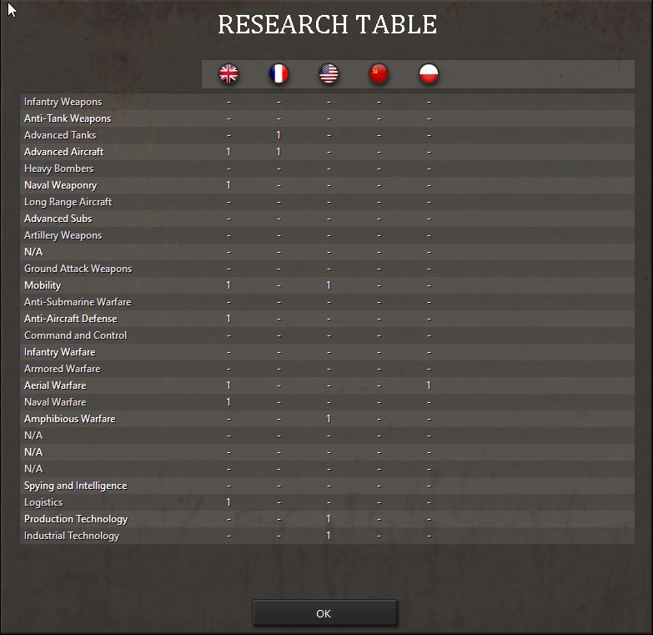This screenshot has width=653, height=635.
Task: Click UK's value 1 for Mobility
Action: point(229,285)
